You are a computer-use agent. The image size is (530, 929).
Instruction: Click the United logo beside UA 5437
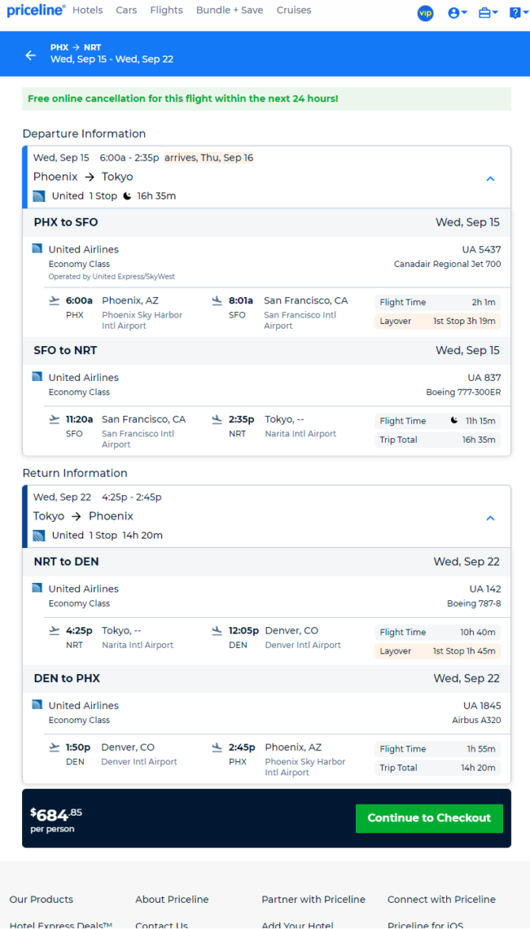[x=37, y=249]
